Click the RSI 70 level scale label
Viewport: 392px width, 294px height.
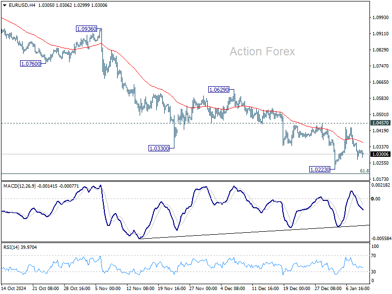pos(373,256)
